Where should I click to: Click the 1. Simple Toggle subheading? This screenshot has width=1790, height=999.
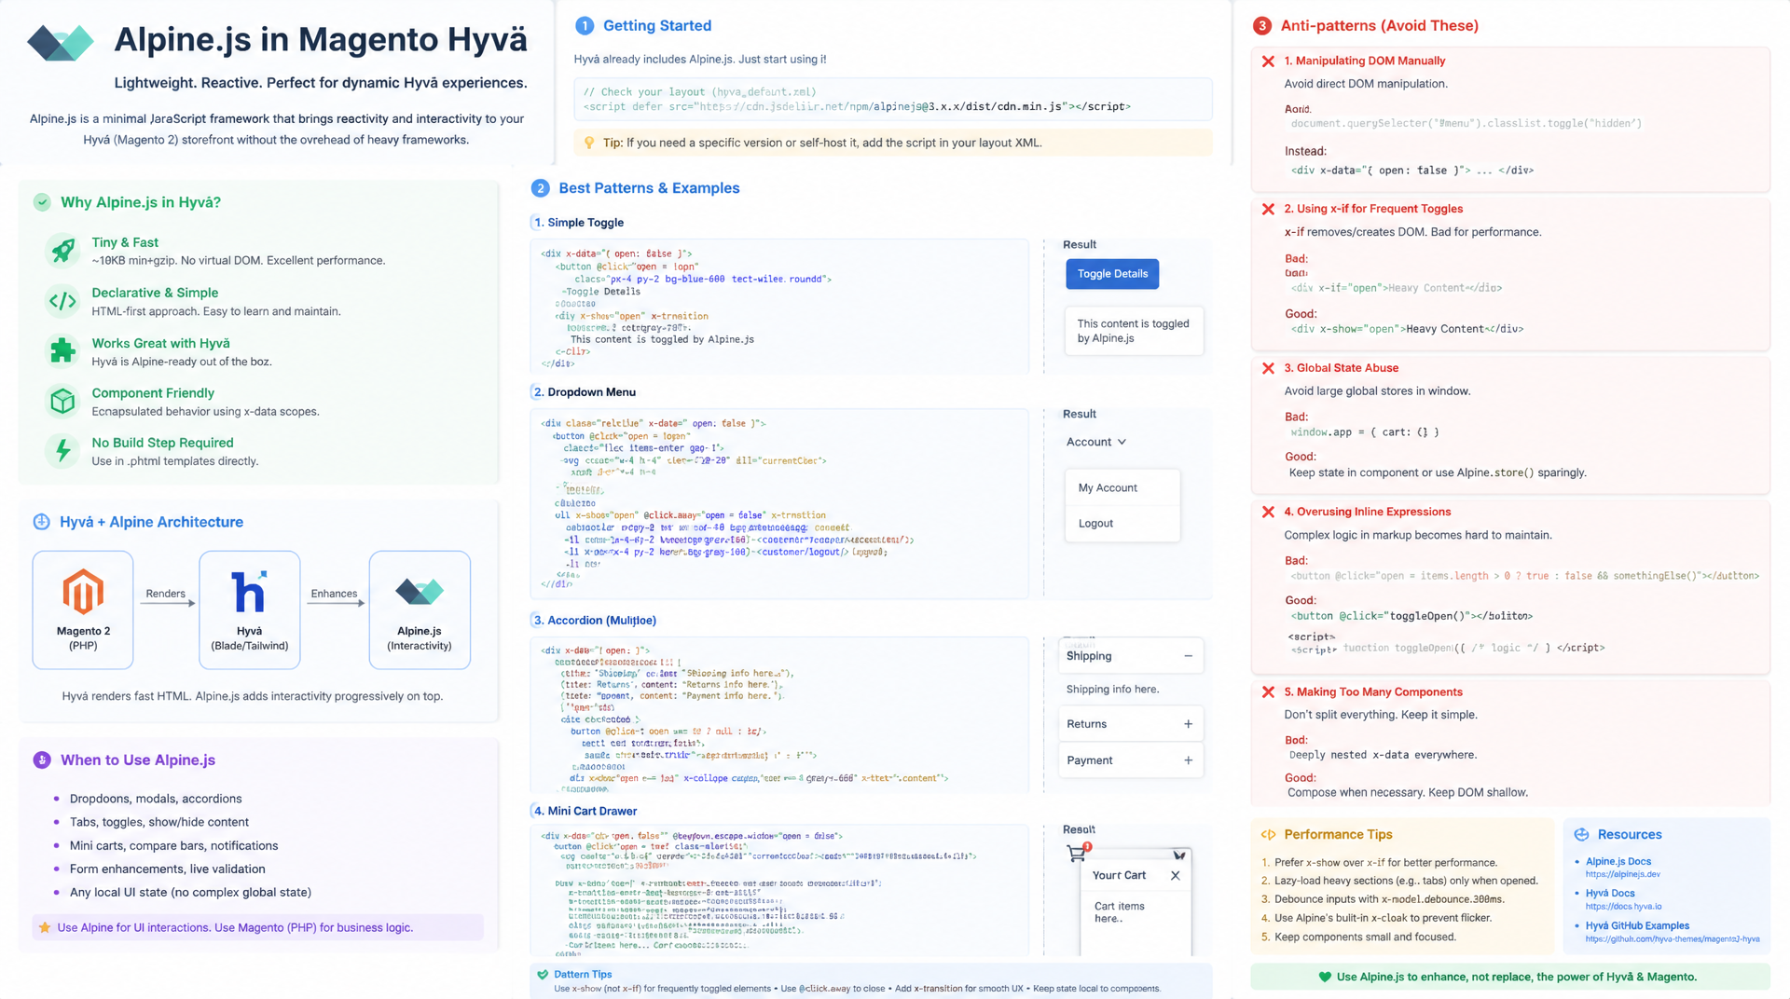(x=578, y=222)
